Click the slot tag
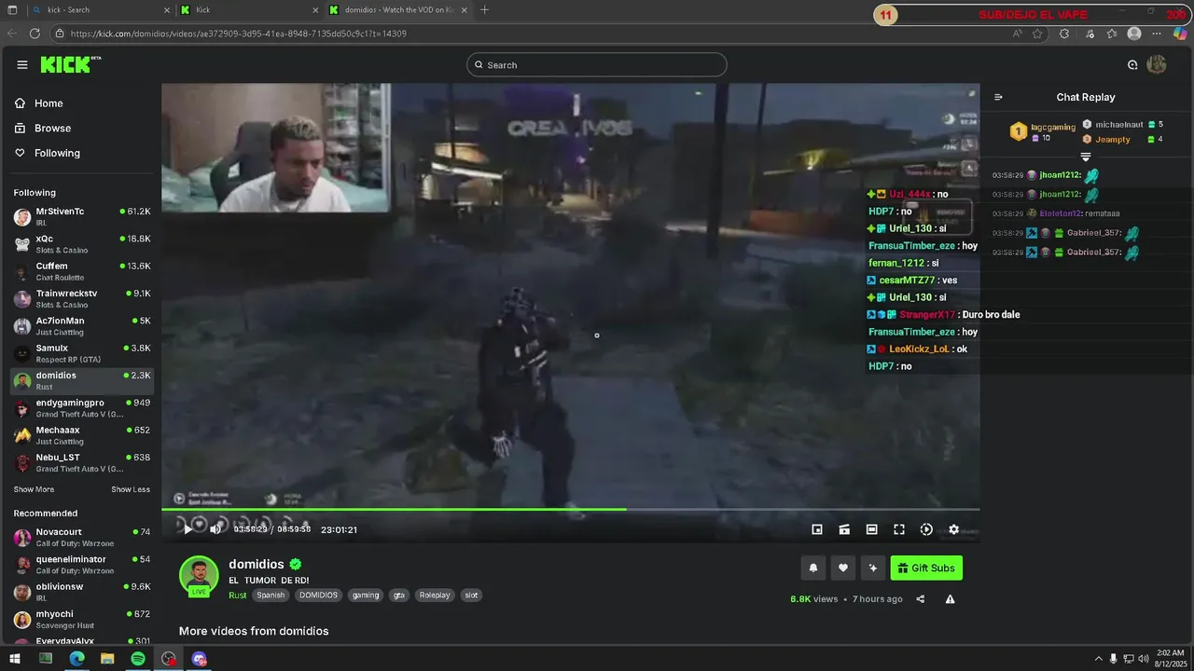 pyautogui.click(x=471, y=595)
